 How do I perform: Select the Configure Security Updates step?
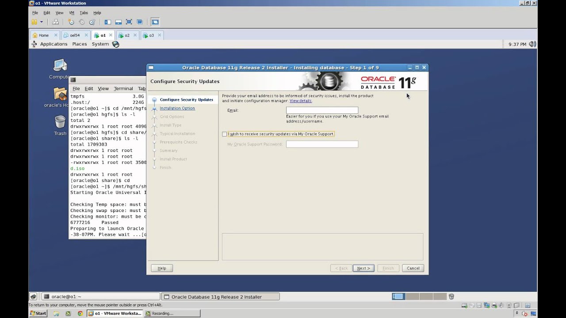coord(187,100)
